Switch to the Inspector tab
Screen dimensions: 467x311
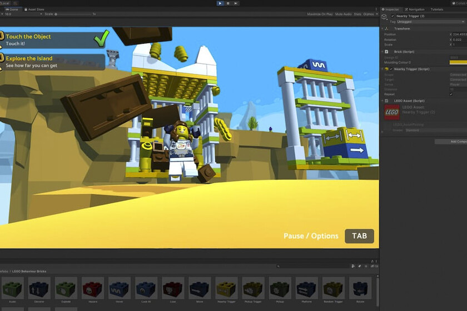[x=390, y=9]
